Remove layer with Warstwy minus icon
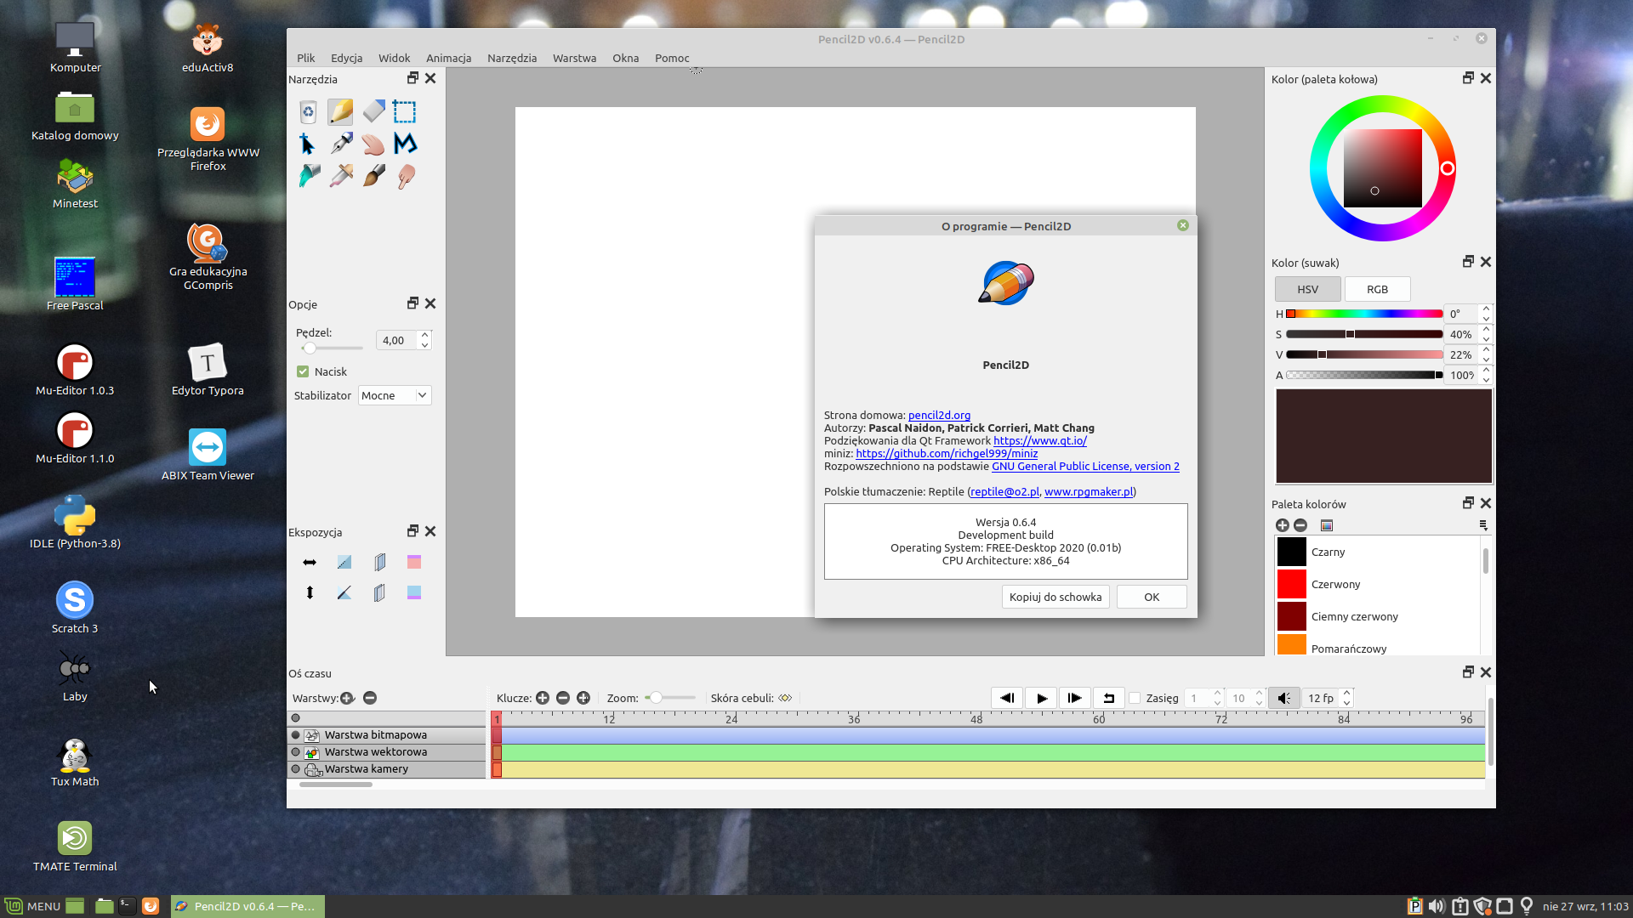The width and height of the screenshot is (1633, 918). 370,698
